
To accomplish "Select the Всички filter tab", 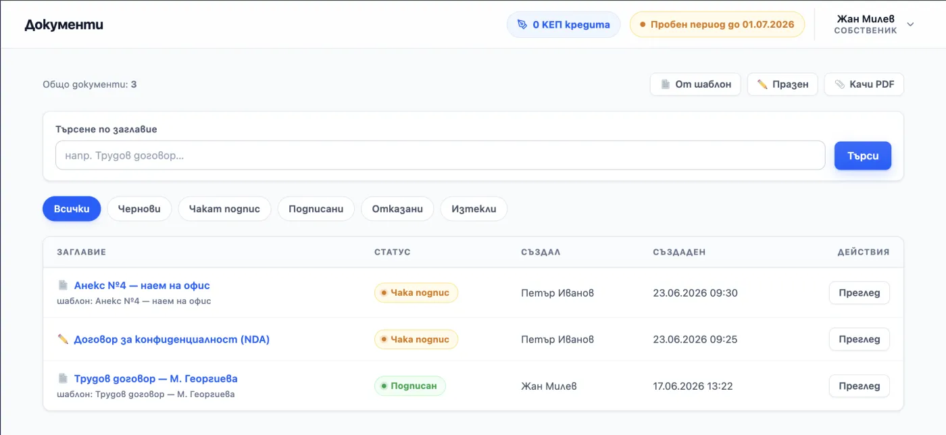I will coord(72,209).
